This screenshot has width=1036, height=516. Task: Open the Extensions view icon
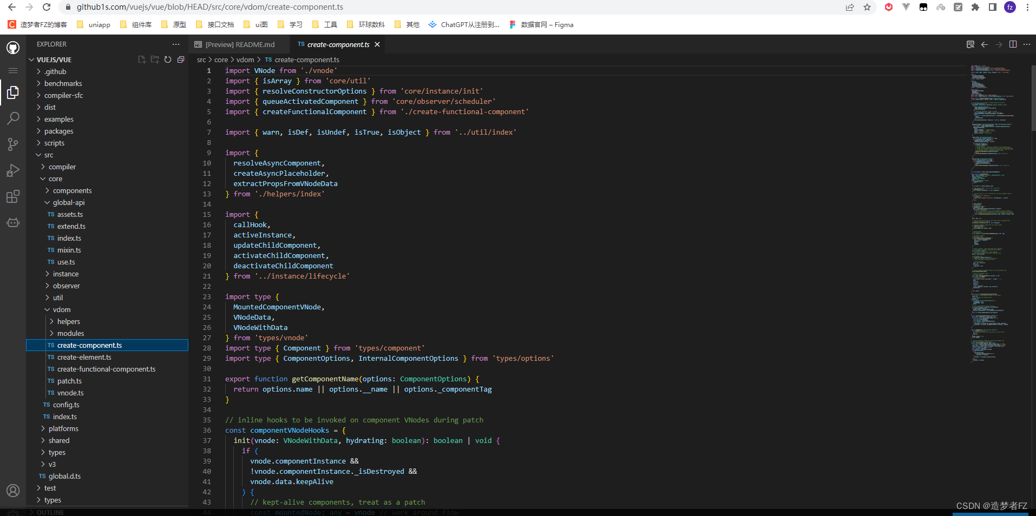[x=13, y=196]
